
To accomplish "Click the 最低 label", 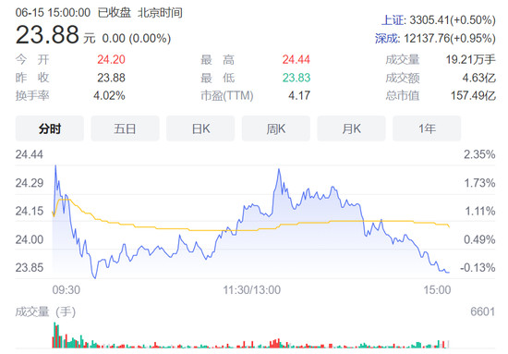I will tap(217, 78).
